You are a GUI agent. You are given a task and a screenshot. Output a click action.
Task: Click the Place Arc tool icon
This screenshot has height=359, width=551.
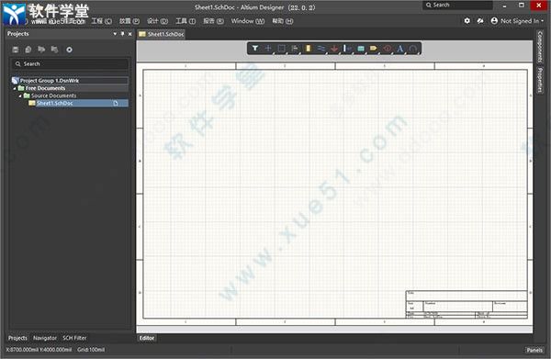(x=413, y=49)
